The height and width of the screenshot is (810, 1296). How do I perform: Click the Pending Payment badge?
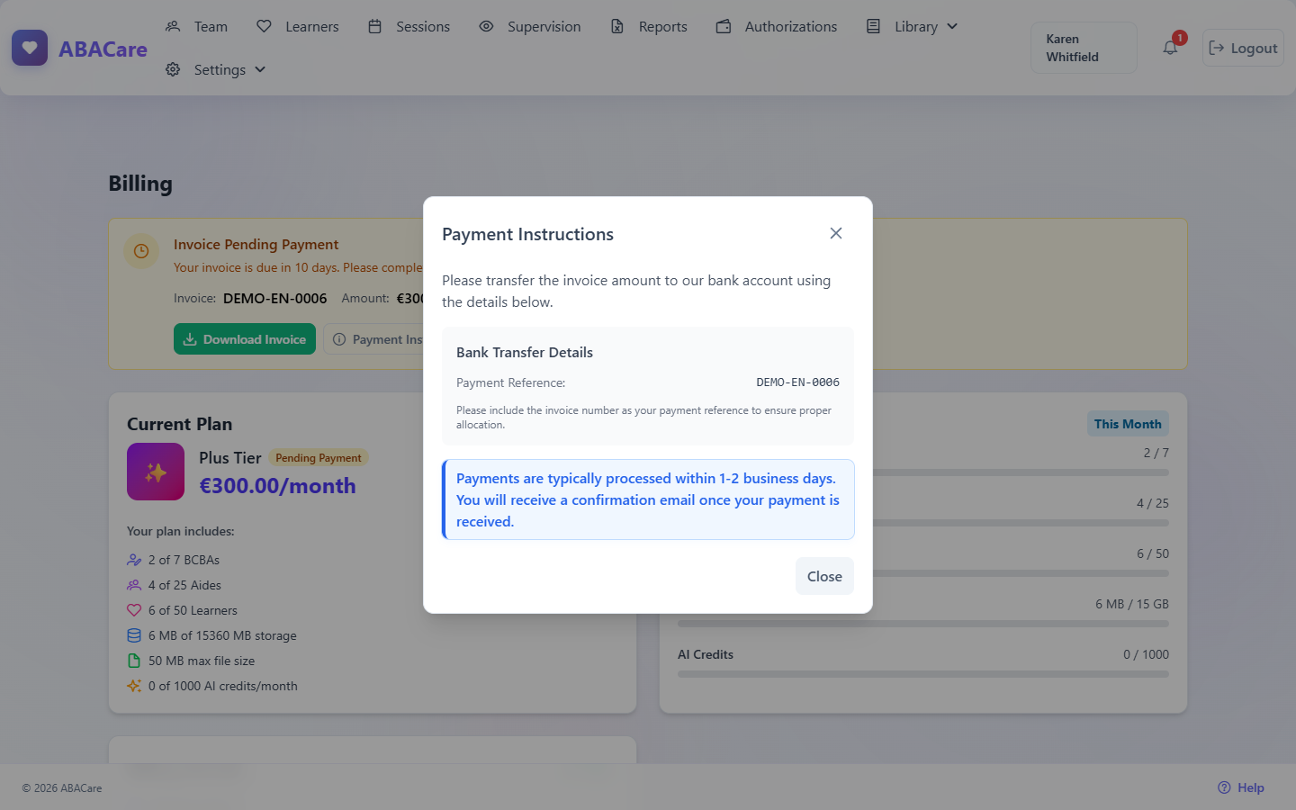[x=319, y=458]
